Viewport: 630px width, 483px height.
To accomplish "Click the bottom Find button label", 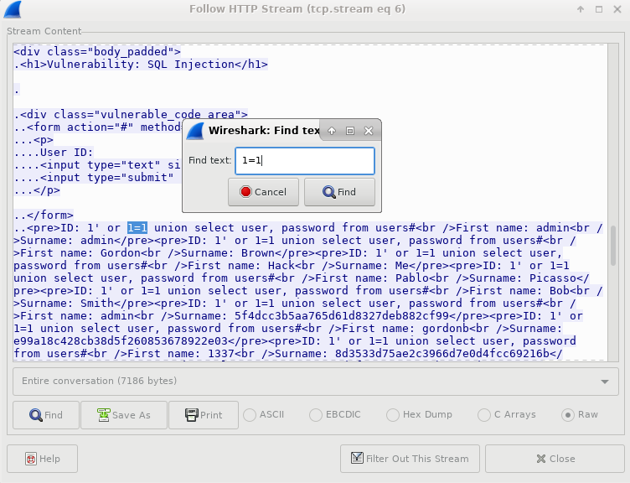I will click(54, 415).
